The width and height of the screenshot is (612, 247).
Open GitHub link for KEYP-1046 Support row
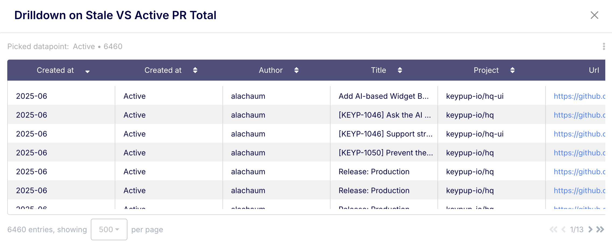pyautogui.click(x=579, y=134)
